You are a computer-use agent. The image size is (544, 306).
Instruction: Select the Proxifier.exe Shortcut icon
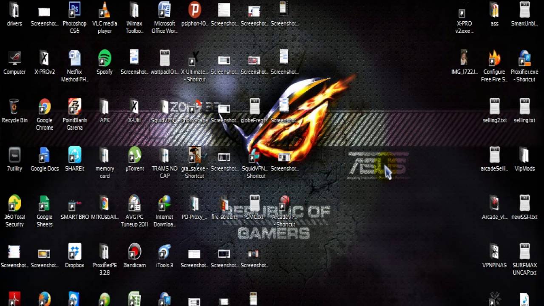click(x=524, y=58)
